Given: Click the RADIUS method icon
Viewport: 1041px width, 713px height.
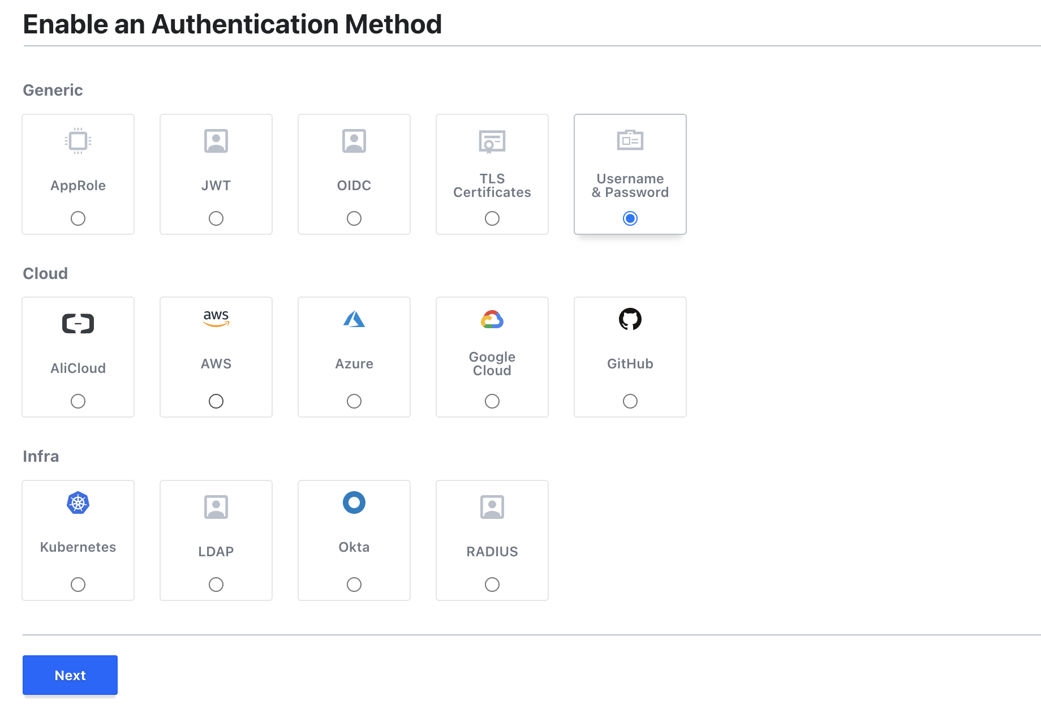Looking at the screenshot, I should pyautogui.click(x=492, y=507).
